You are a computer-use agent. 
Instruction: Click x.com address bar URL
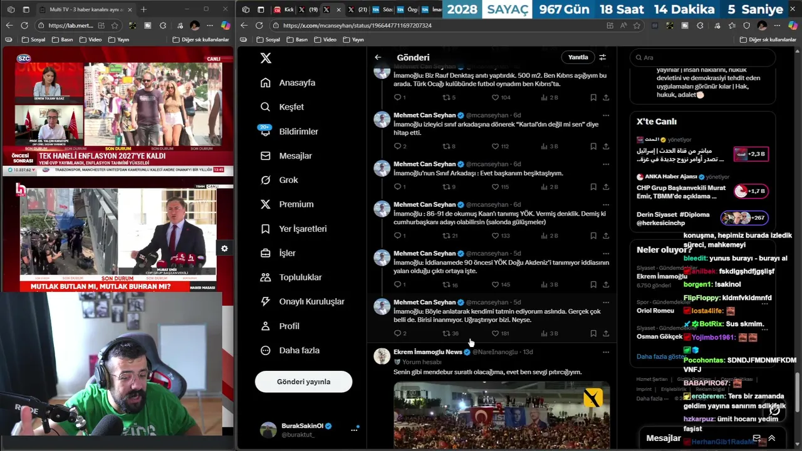click(357, 26)
